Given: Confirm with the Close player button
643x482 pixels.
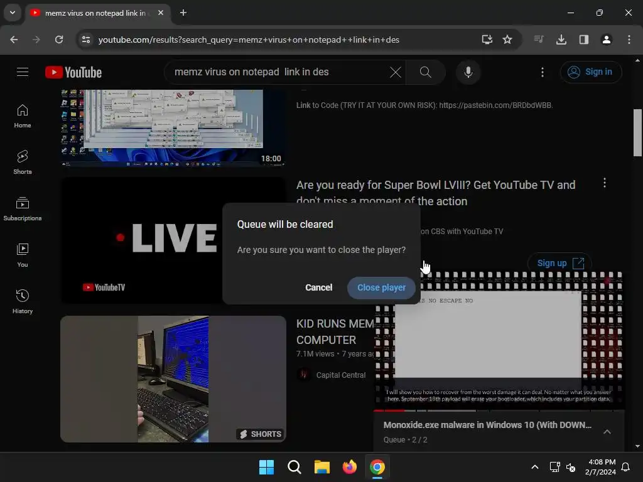Looking at the screenshot, I should (381, 287).
